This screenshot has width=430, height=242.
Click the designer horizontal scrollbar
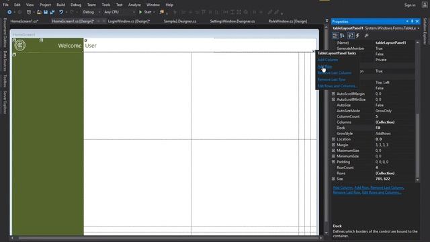pos(167,238)
